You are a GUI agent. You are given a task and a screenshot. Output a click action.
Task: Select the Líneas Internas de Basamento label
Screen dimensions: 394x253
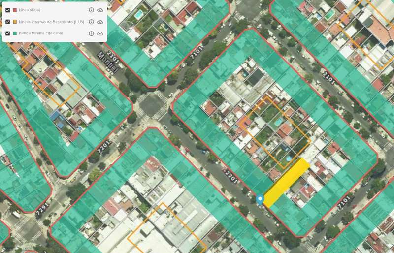[x=51, y=22]
